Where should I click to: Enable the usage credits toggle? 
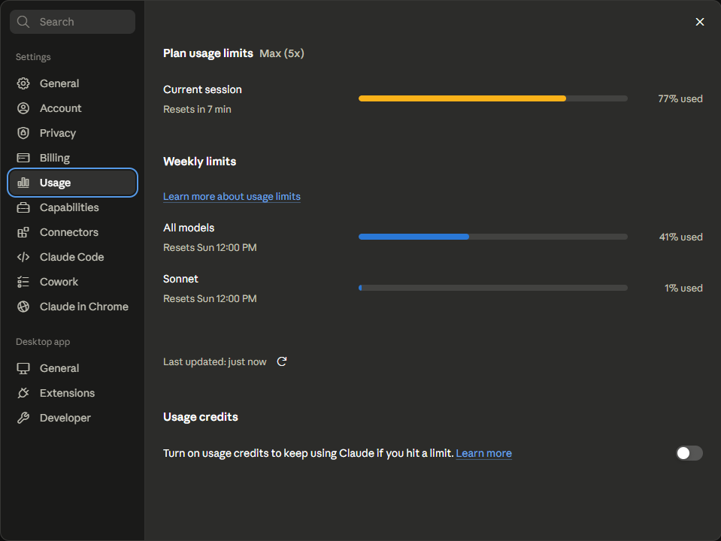click(x=689, y=453)
